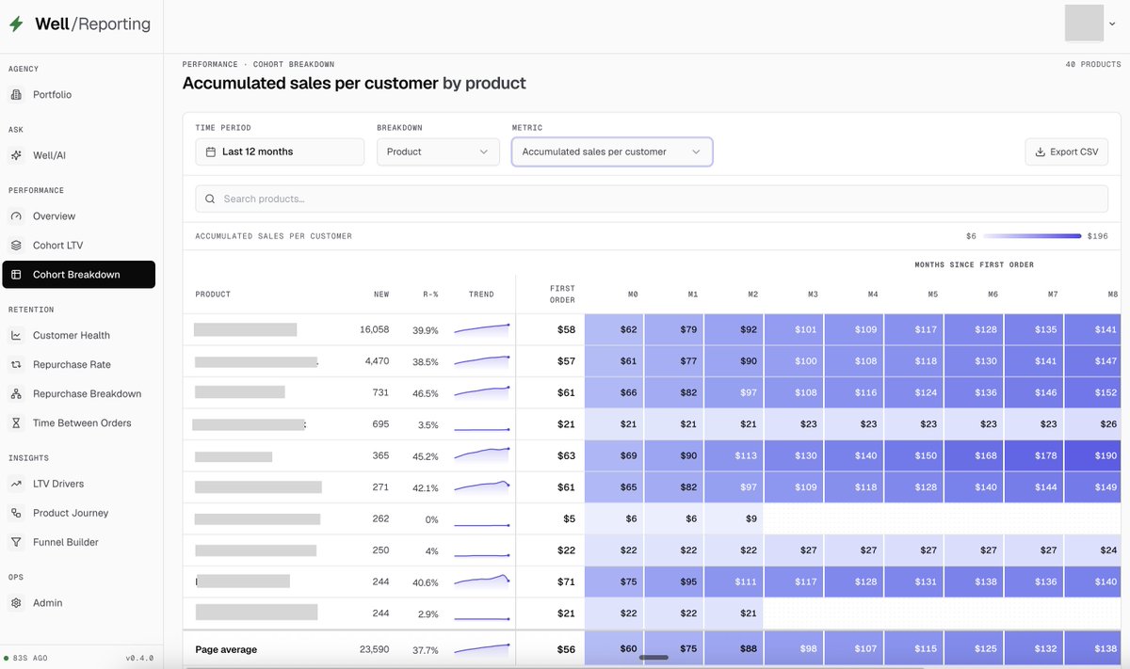
Task: Click the trend sparkline in the 40.6% row
Action: tap(481, 581)
